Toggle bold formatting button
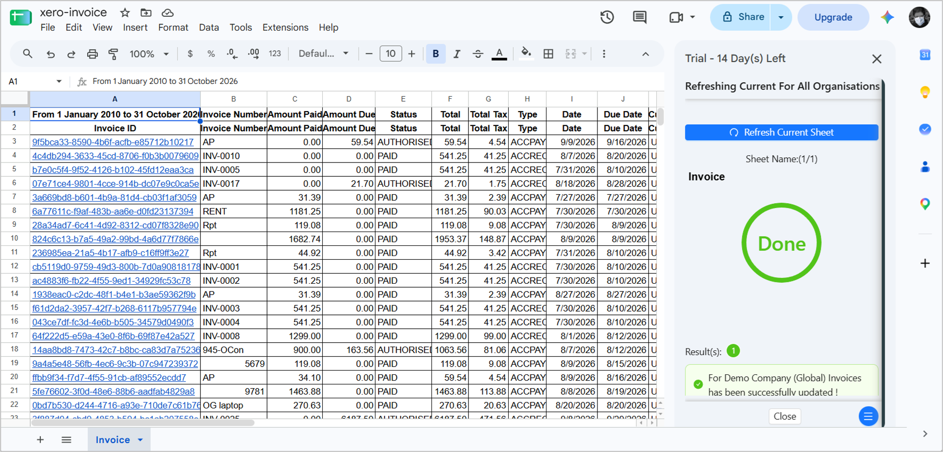 click(435, 54)
